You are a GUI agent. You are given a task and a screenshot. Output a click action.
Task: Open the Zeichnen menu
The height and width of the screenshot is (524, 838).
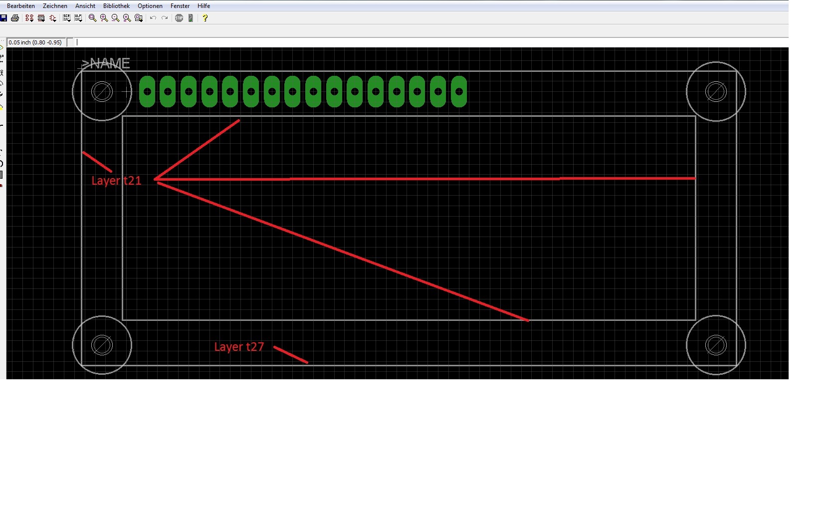55,6
